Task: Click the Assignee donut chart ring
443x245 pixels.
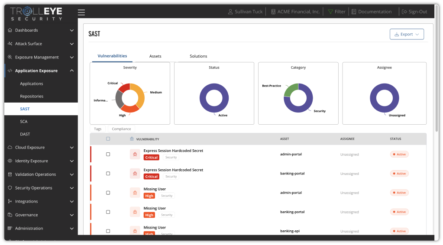Action: pyautogui.click(x=385, y=98)
